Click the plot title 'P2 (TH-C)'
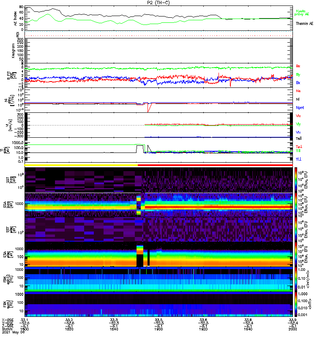Image resolution: width=317 pixels, height=338 pixels. 158,3
